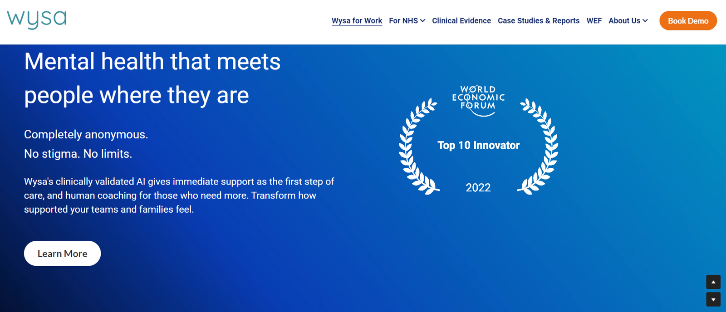The image size is (726, 312).
Task: Open Case Studies & Reports
Action: pyautogui.click(x=538, y=21)
